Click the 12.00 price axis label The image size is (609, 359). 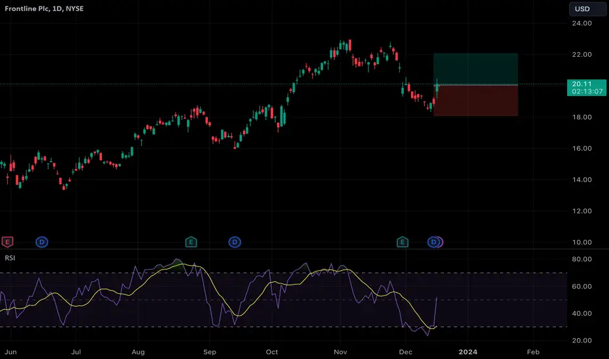click(x=582, y=211)
